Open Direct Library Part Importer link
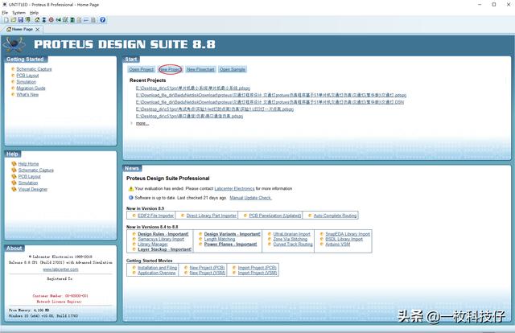Image resolution: width=515 pixels, height=333 pixels. (211, 216)
